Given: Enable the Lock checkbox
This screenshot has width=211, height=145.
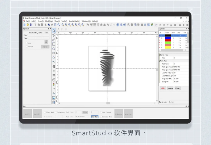Looking at the screenshot, I should point(27,43).
